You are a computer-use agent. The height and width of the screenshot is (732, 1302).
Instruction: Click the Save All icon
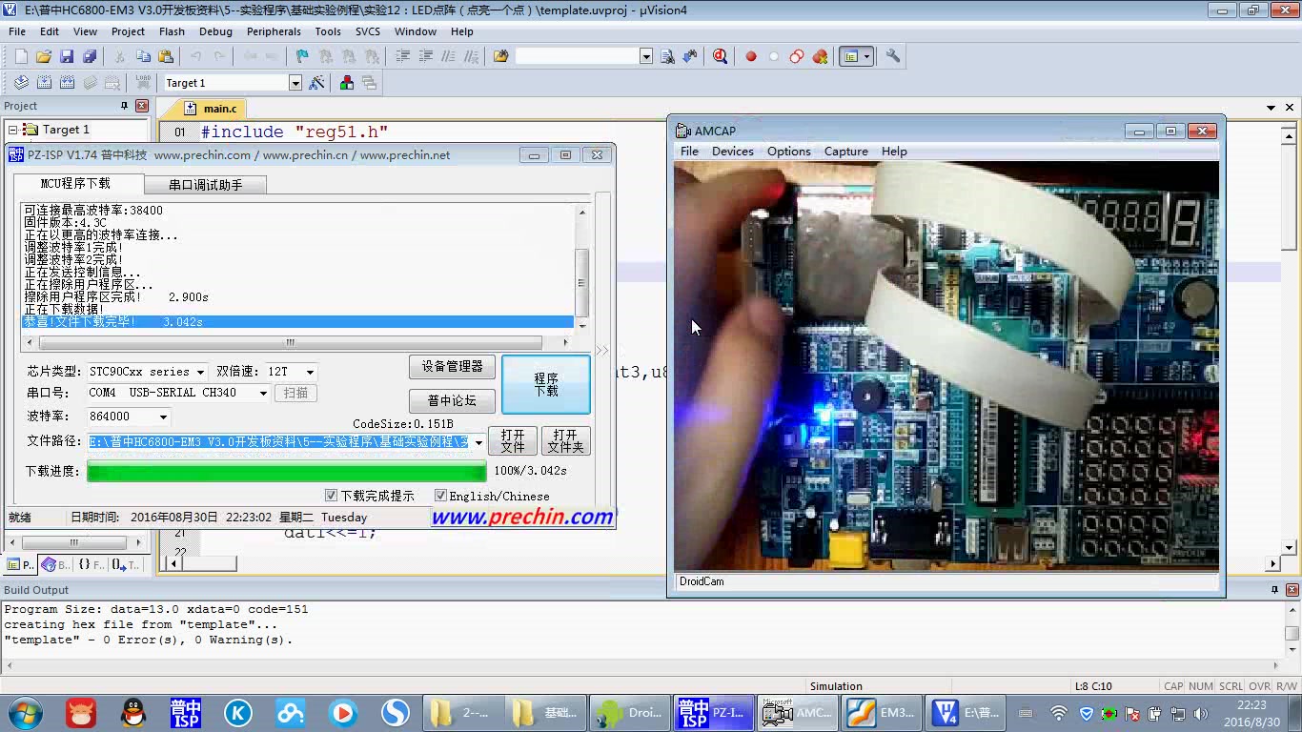point(90,56)
